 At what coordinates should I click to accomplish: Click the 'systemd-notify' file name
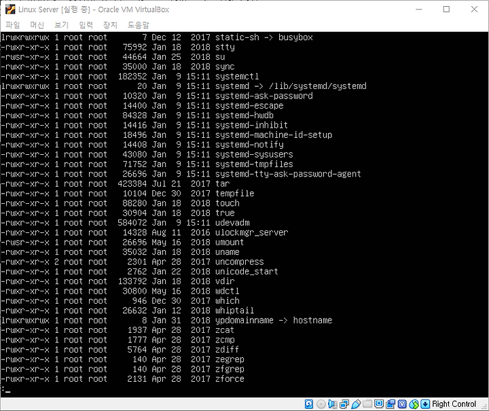click(x=249, y=145)
